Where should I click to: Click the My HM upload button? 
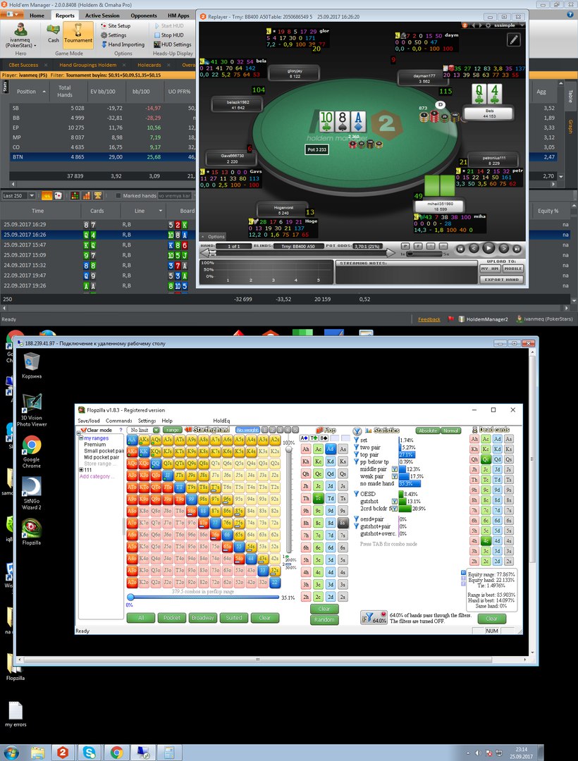click(x=490, y=268)
